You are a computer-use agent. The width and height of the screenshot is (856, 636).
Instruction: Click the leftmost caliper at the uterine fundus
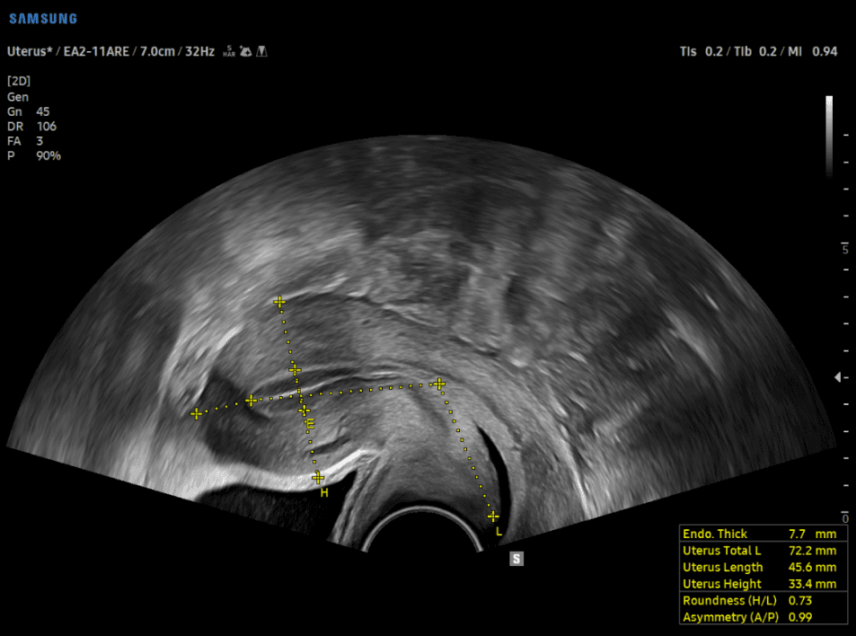tap(196, 414)
